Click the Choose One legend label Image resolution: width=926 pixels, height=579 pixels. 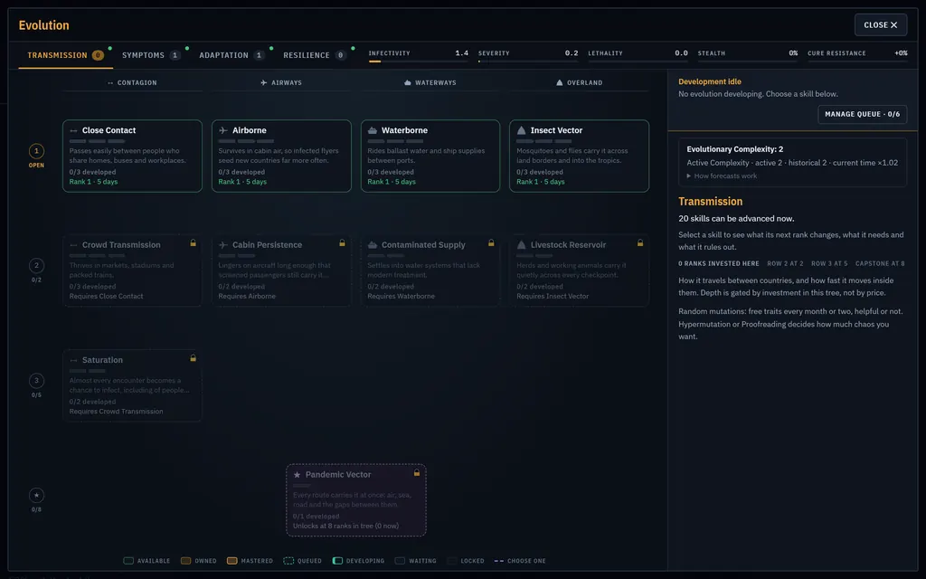(x=526, y=561)
